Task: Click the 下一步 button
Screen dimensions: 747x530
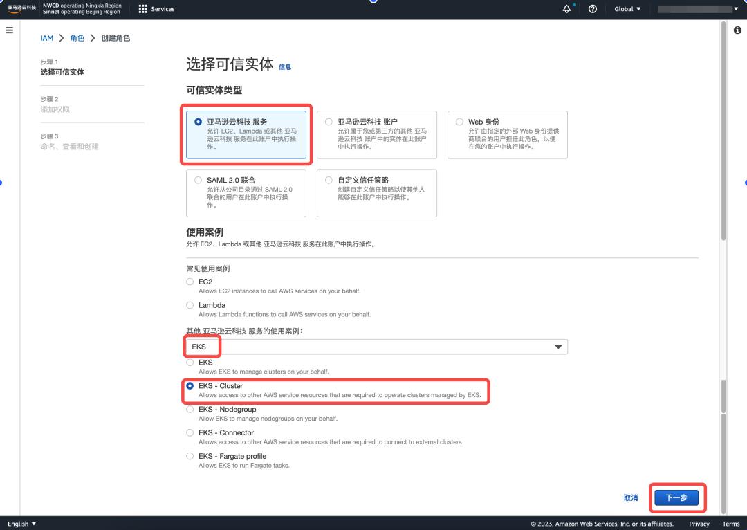Action: pyautogui.click(x=676, y=497)
